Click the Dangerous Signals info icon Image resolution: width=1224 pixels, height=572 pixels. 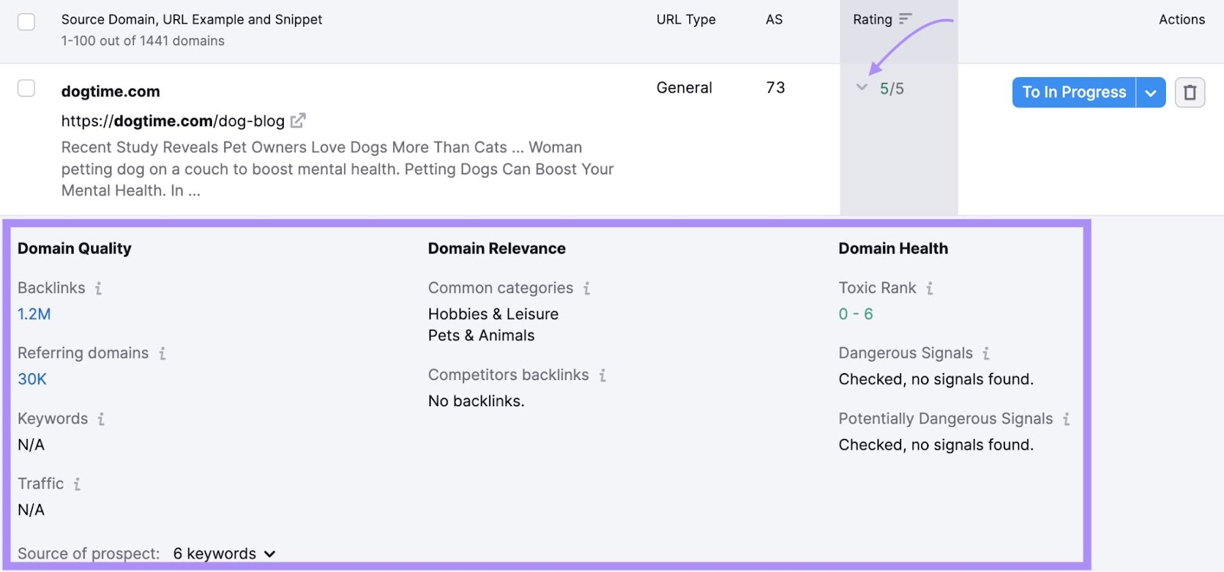[987, 353]
